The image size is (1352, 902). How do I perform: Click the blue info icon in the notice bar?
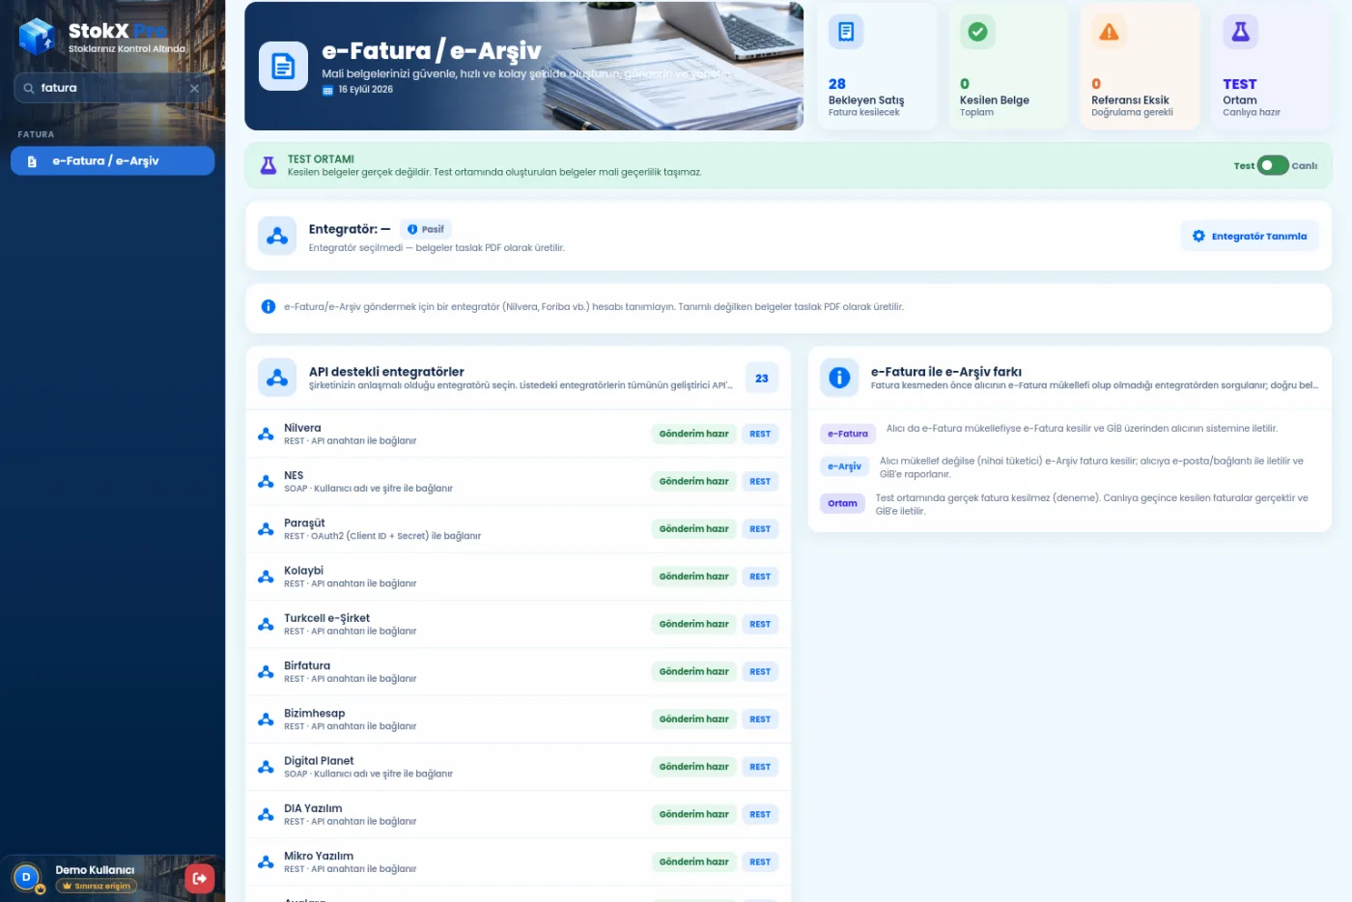pyautogui.click(x=268, y=306)
